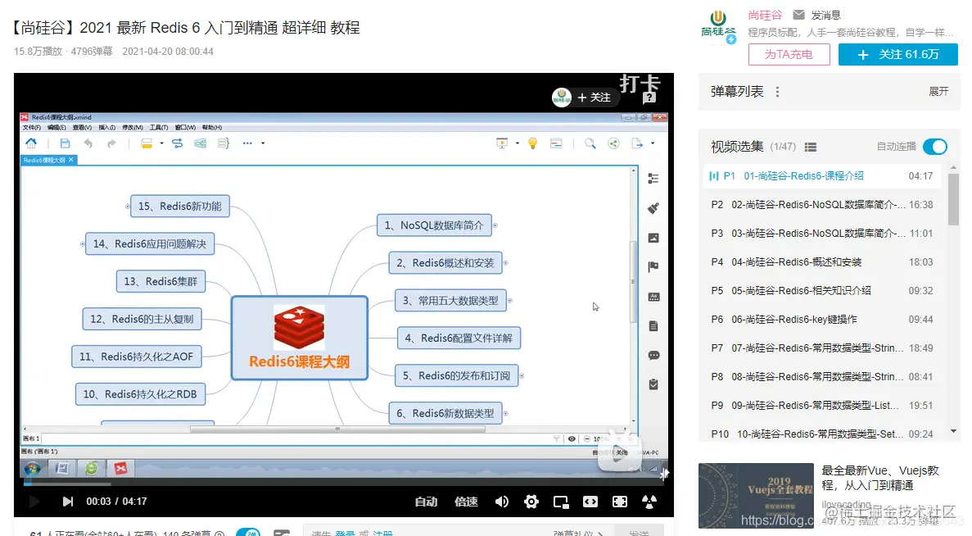972x536 pixels.
Task: Click the redo arrow in XMind toolbar
Action: tap(111, 143)
